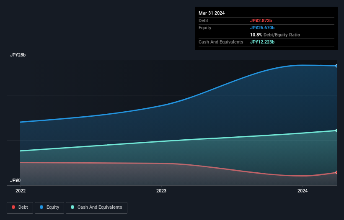Click the 2023 axis label
Image resolution: width=344 pixels, height=220 pixels.
click(x=161, y=191)
